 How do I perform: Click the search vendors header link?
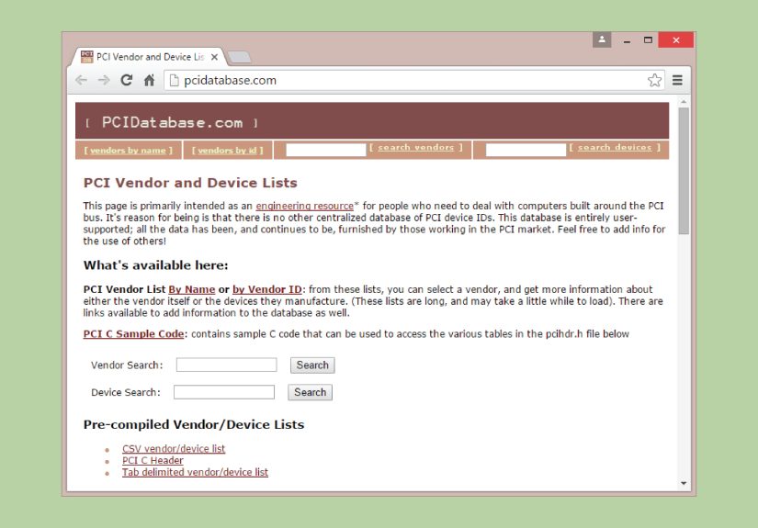tap(415, 147)
